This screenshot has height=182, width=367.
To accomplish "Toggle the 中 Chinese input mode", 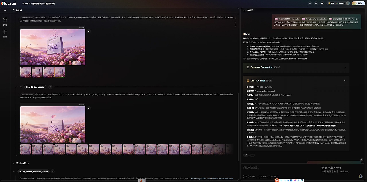I will click(x=282, y=180).
